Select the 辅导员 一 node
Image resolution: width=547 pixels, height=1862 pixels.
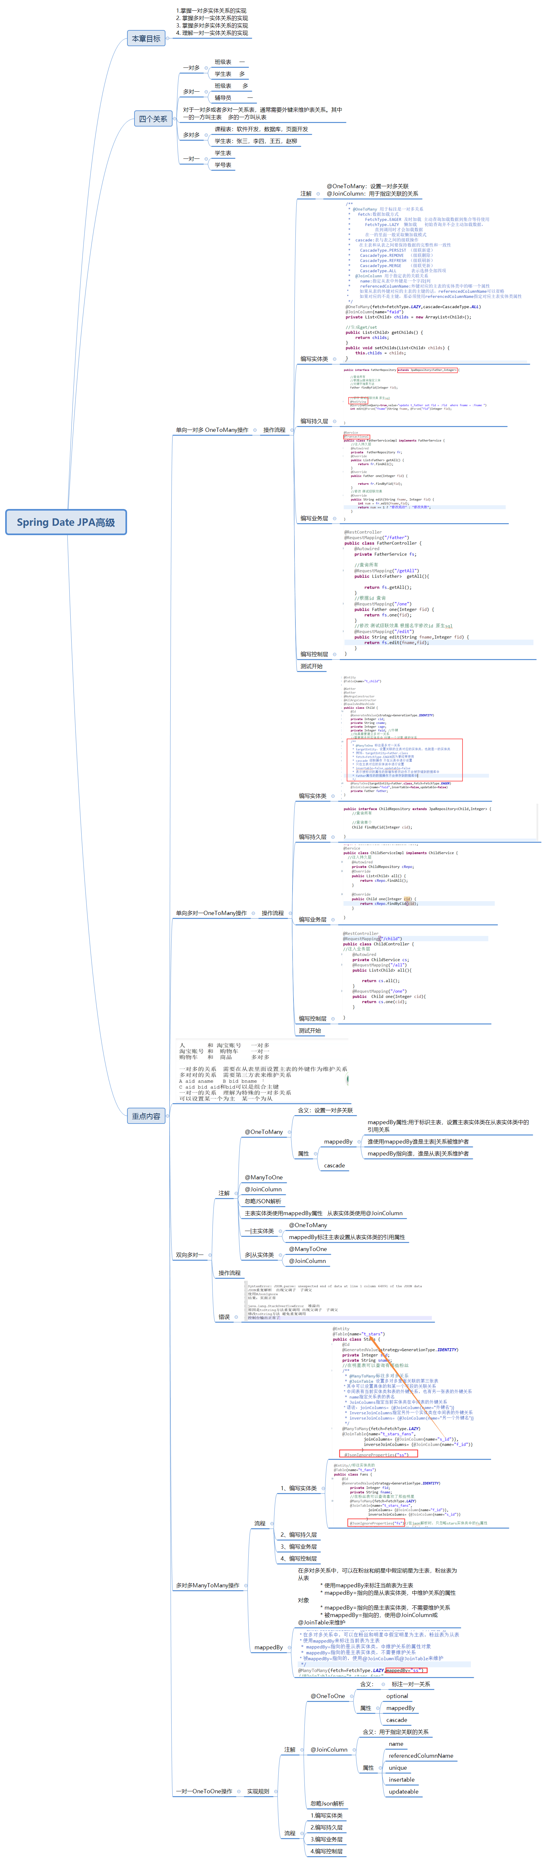[234, 97]
